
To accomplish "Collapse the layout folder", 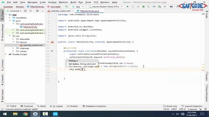I will (13, 42).
